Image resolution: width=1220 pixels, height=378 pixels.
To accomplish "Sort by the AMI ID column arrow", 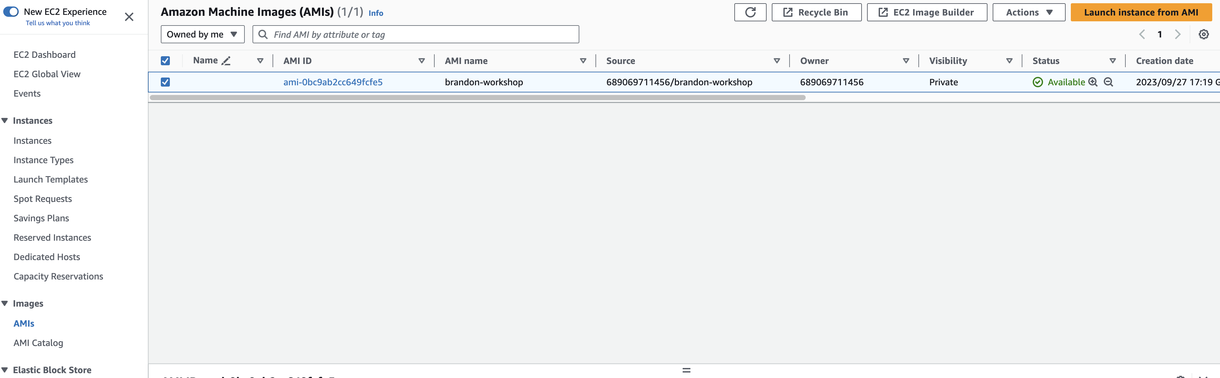I will point(421,61).
